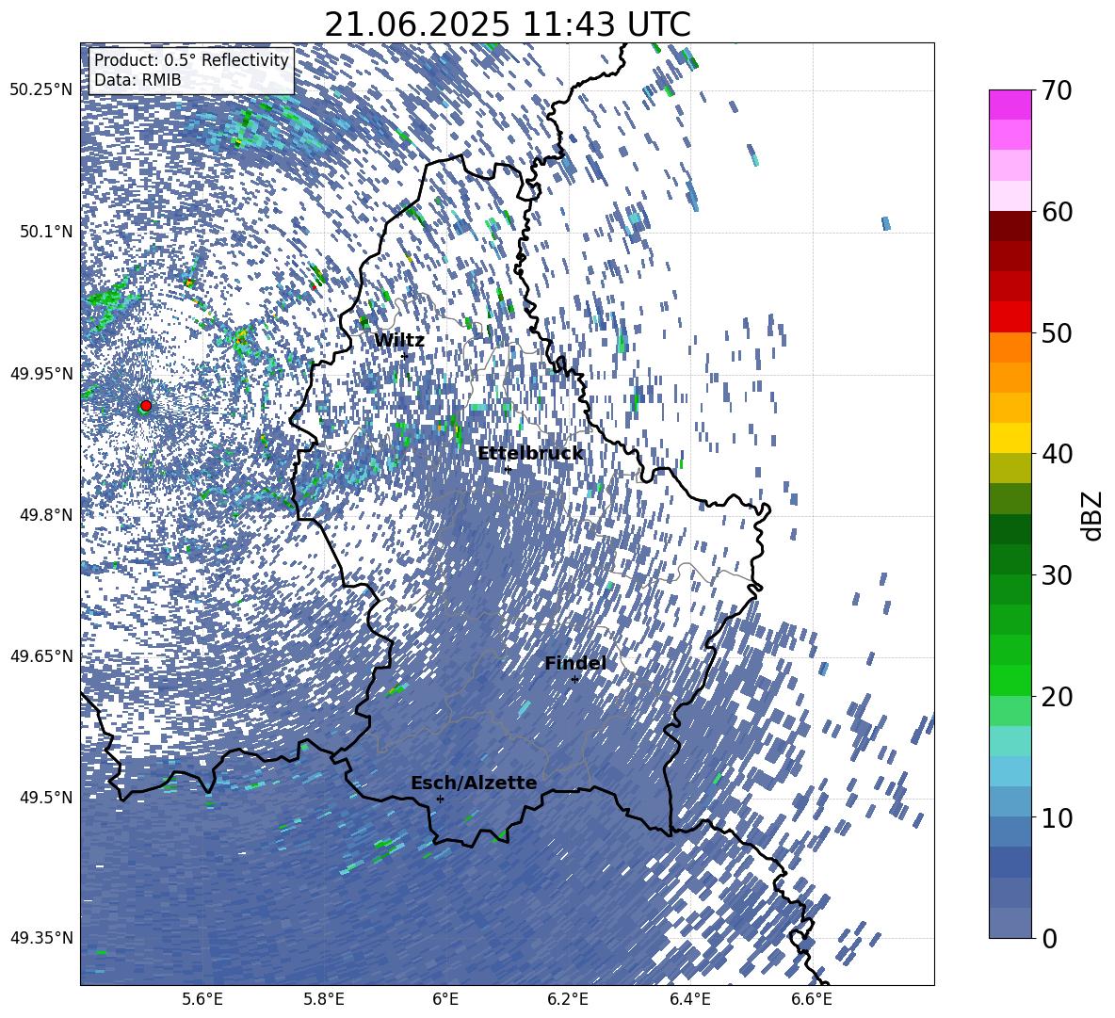Image resolution: width=1115 pixels, height=1018 pixels.
Task: Click the longitude label '6.2°E'
Action: [568, 999]
